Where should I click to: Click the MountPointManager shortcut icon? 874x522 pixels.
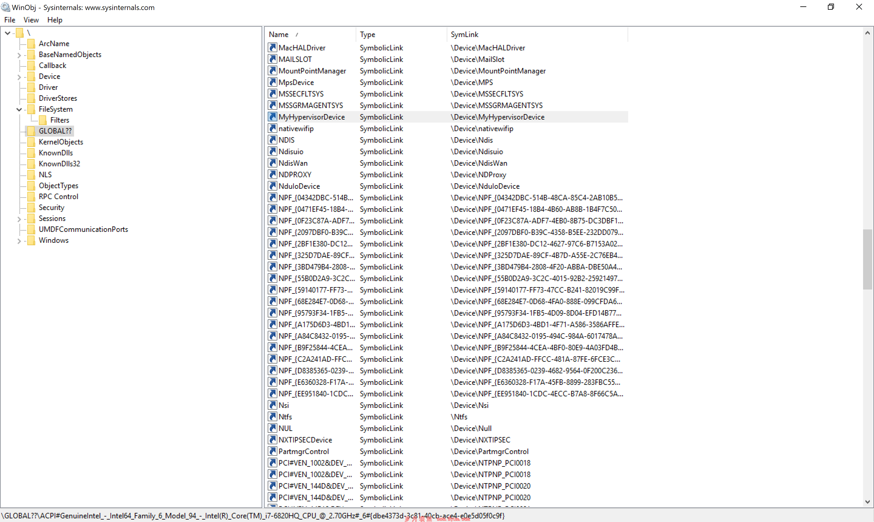272,71
